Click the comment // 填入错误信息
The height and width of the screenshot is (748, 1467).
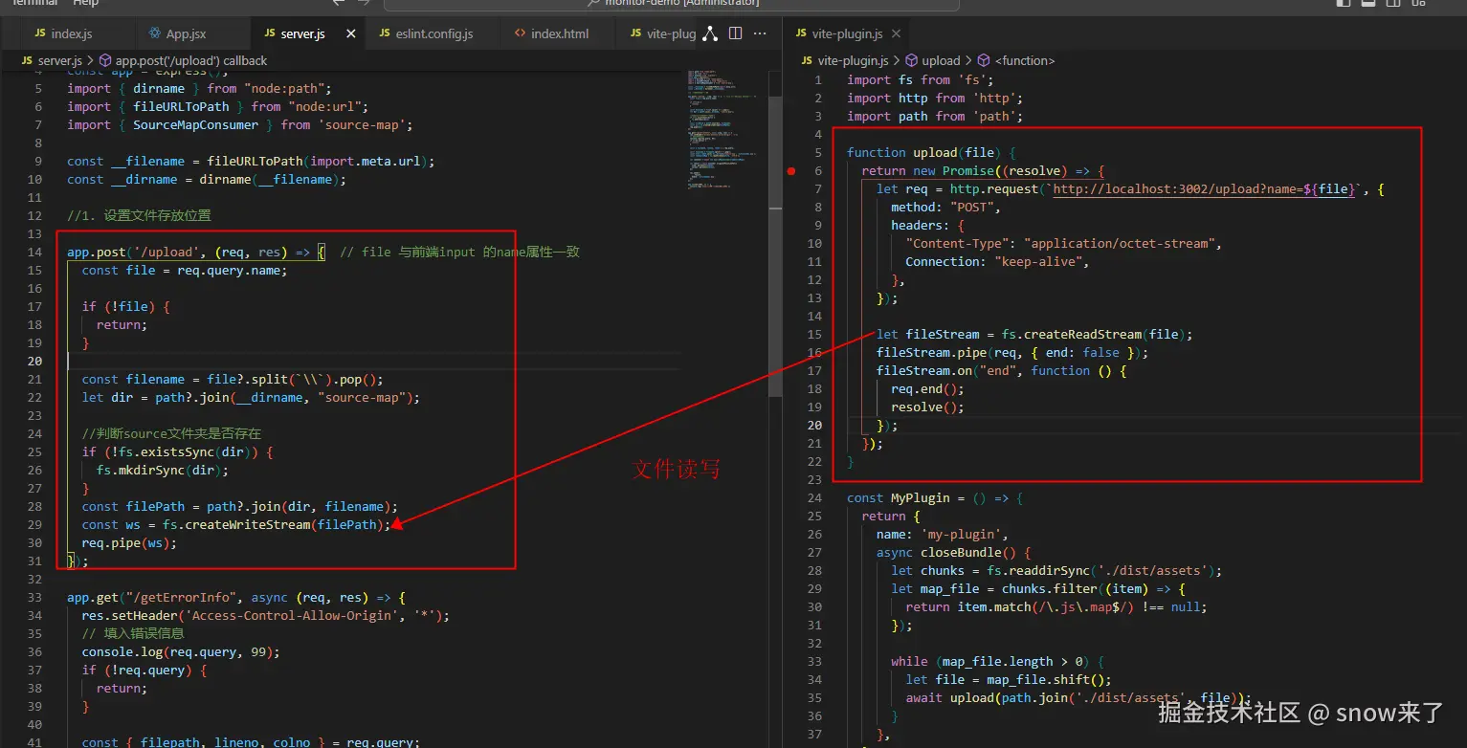[x=133, y=634]
